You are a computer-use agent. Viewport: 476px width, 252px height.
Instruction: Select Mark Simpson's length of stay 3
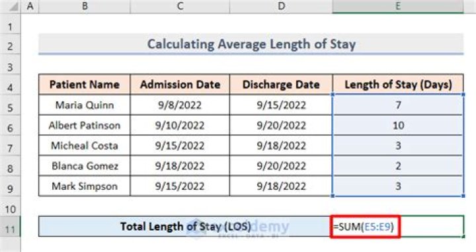pos(398,186)
